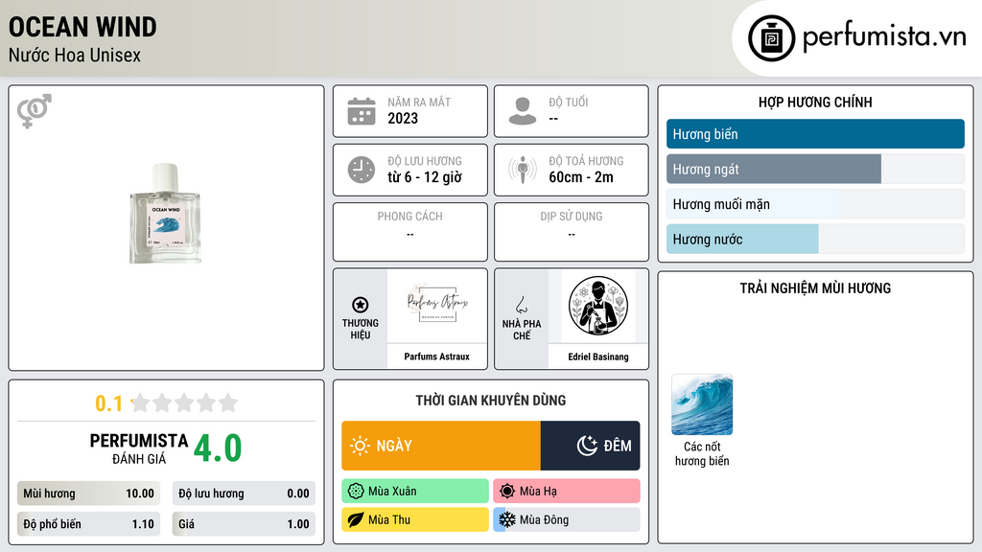The image size is (982, 552).
Task: Click the Độ lưu hương 0.00 score bar
Action: click(244, 494)
